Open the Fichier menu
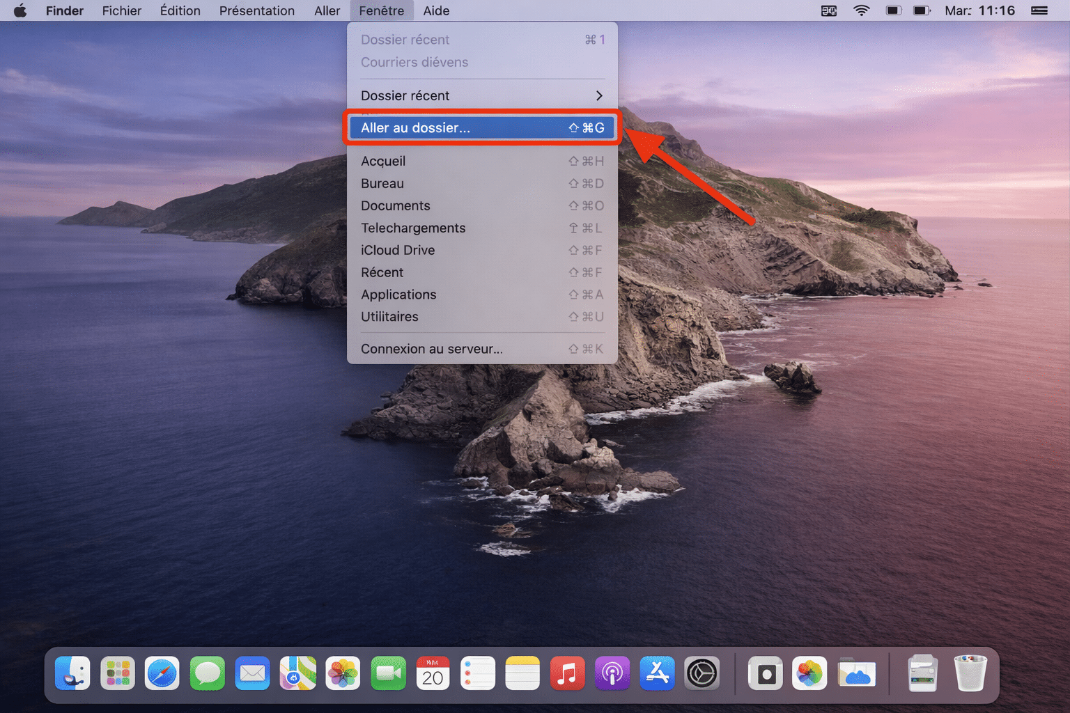Viewport: 1070px width, 713px height. pyautogui.click(x=122, y=10)
